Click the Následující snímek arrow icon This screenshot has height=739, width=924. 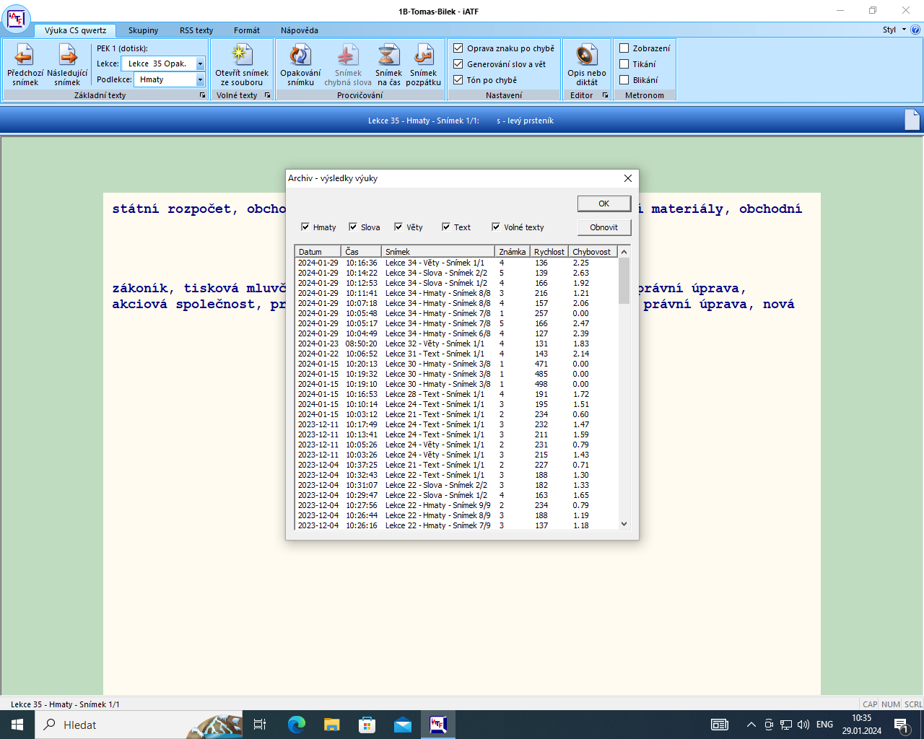click(x=67, y=56)
